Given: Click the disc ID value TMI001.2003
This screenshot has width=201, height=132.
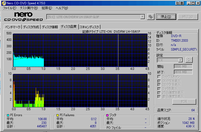Looking at the screenshot, I should pos(179,41).
